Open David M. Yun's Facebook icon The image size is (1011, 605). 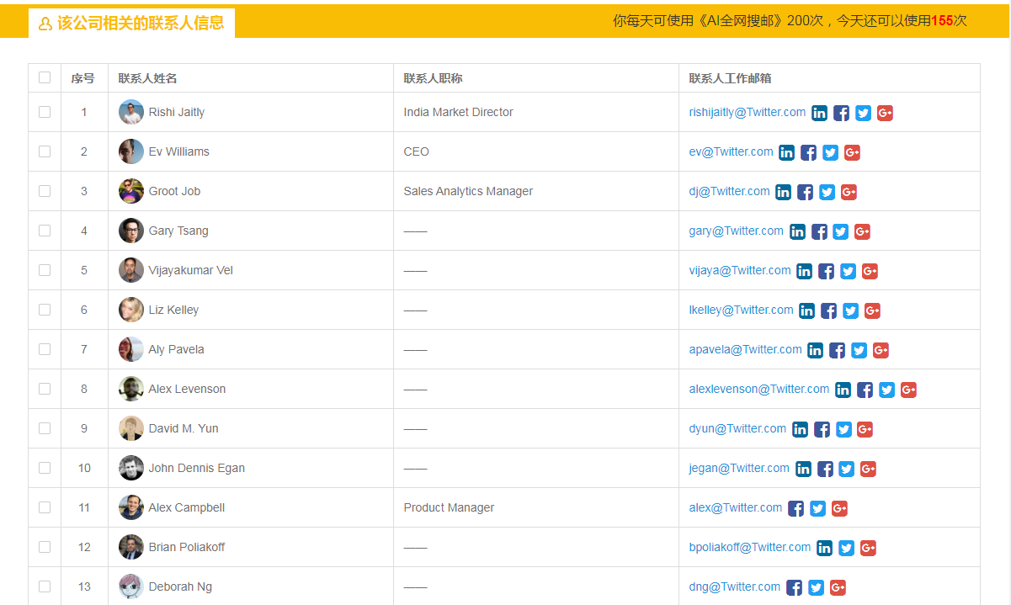point(822,430)
